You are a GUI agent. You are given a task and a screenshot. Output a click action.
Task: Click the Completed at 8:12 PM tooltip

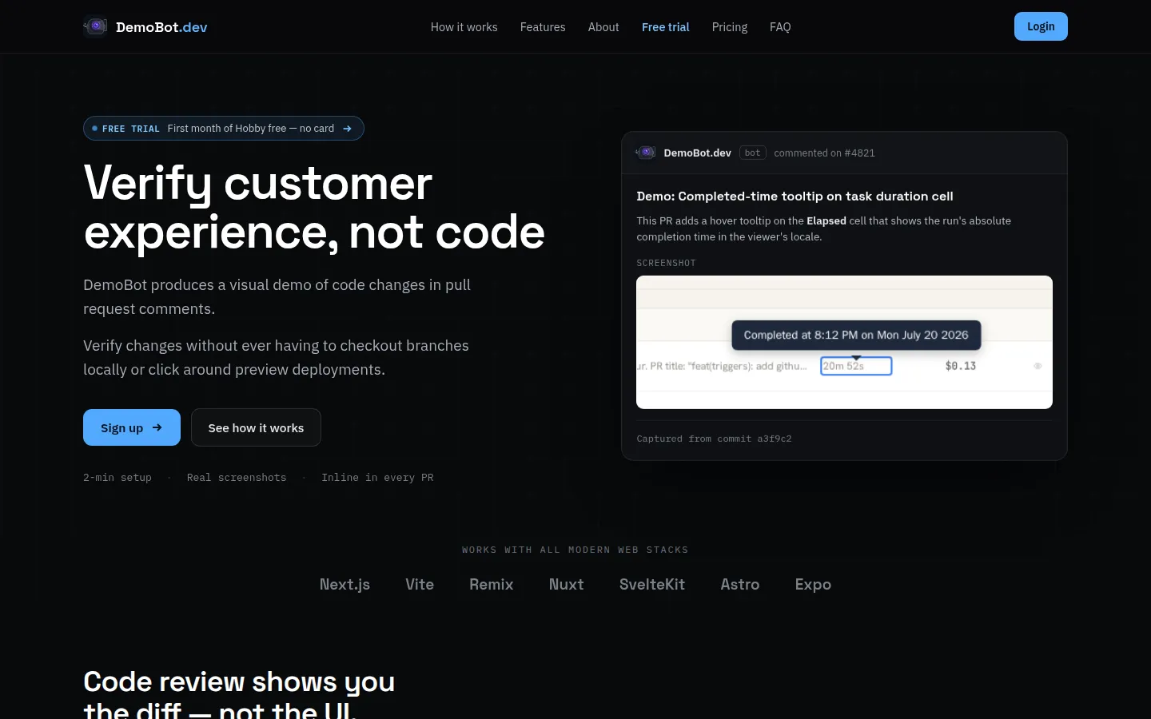(856, 336)
